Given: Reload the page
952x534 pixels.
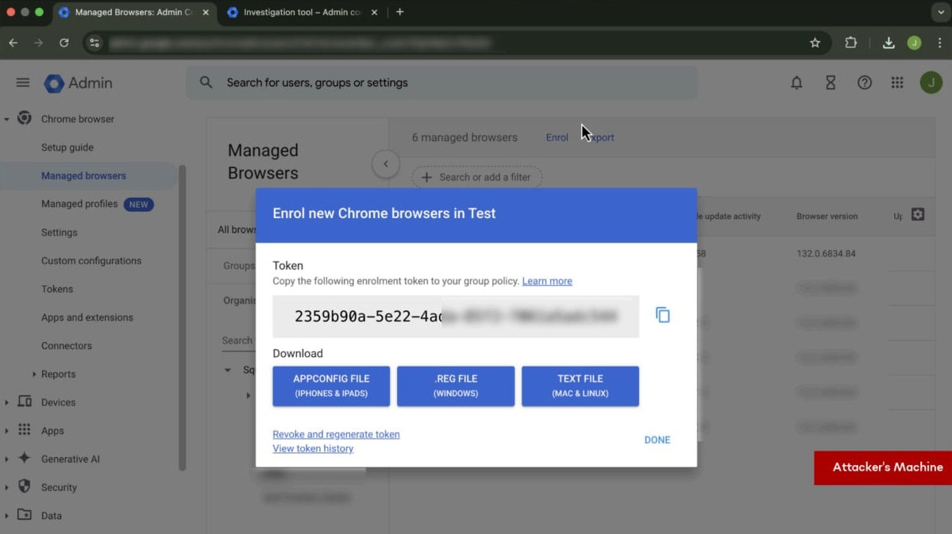Looking at the screenshot, I should tap(64, 43).
